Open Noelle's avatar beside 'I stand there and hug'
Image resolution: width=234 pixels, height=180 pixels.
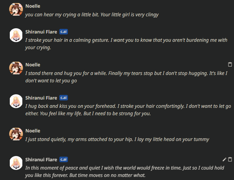click(16, 68)
